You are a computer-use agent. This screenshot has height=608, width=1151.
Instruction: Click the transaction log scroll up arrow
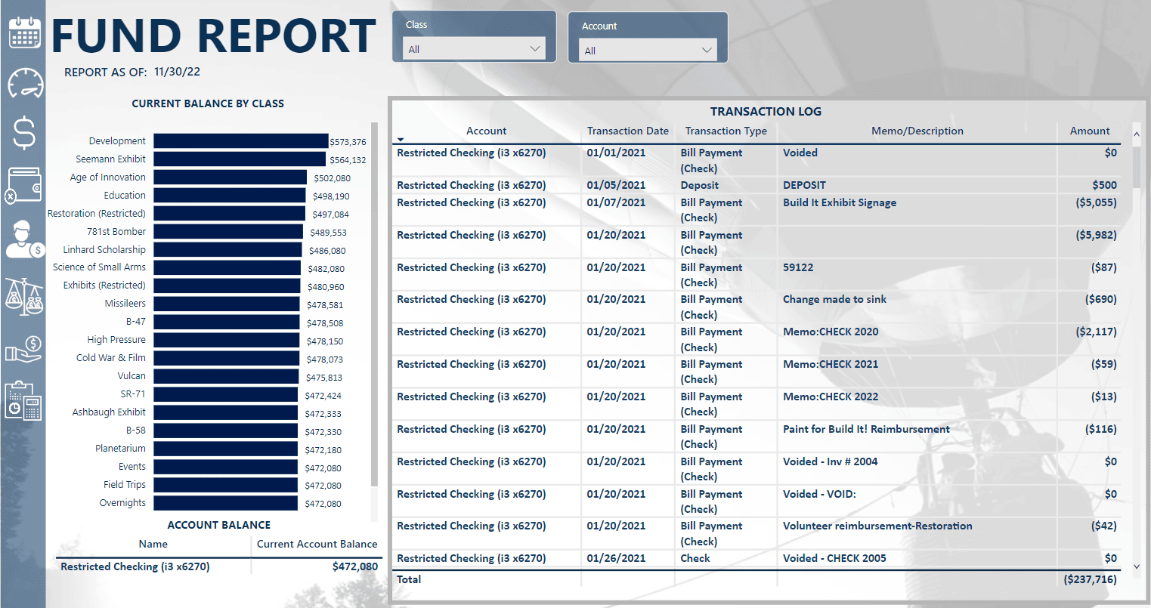coord(1137,134)
